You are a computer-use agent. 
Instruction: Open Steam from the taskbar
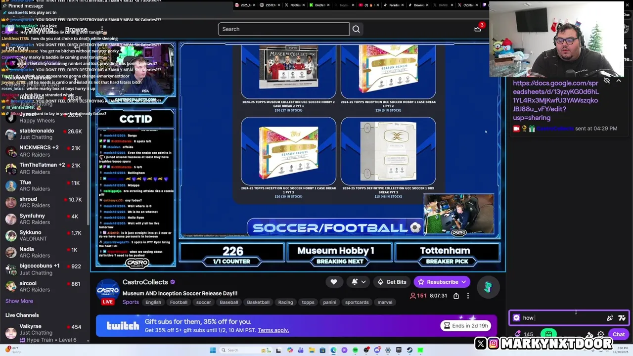click(x=409, y=350)
